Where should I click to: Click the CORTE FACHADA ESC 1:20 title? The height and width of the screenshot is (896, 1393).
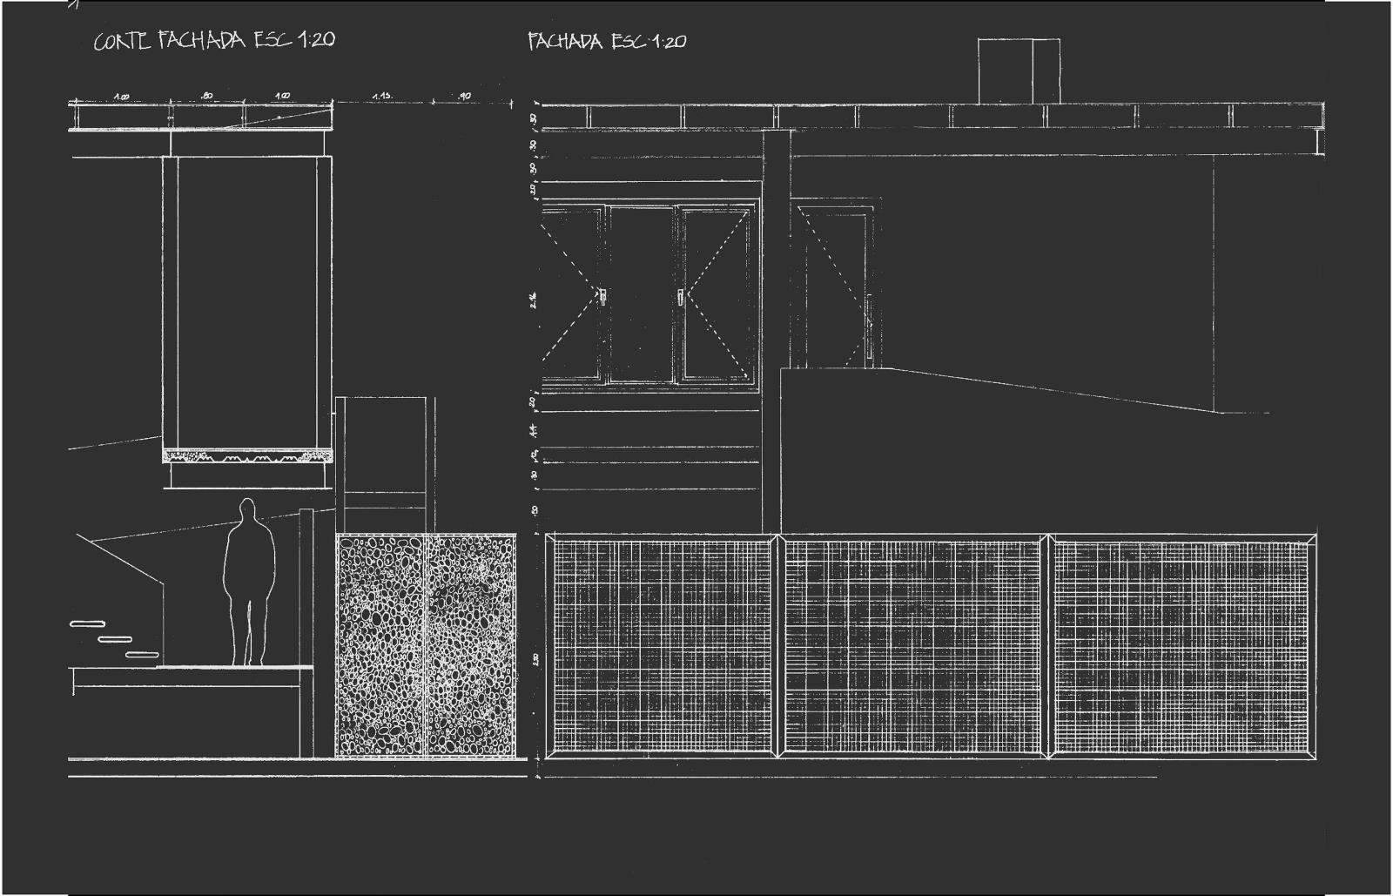pos(214,41)
